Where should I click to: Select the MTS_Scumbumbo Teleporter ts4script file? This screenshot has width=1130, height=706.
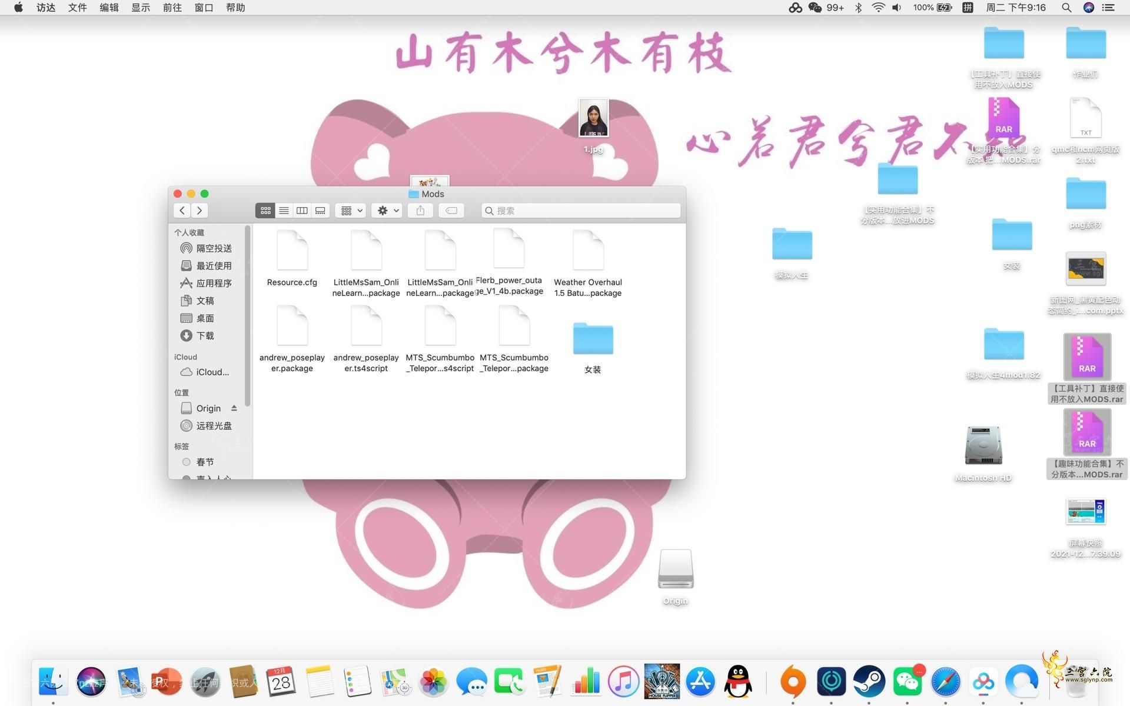pyautogui.click(x=440, y=338)
